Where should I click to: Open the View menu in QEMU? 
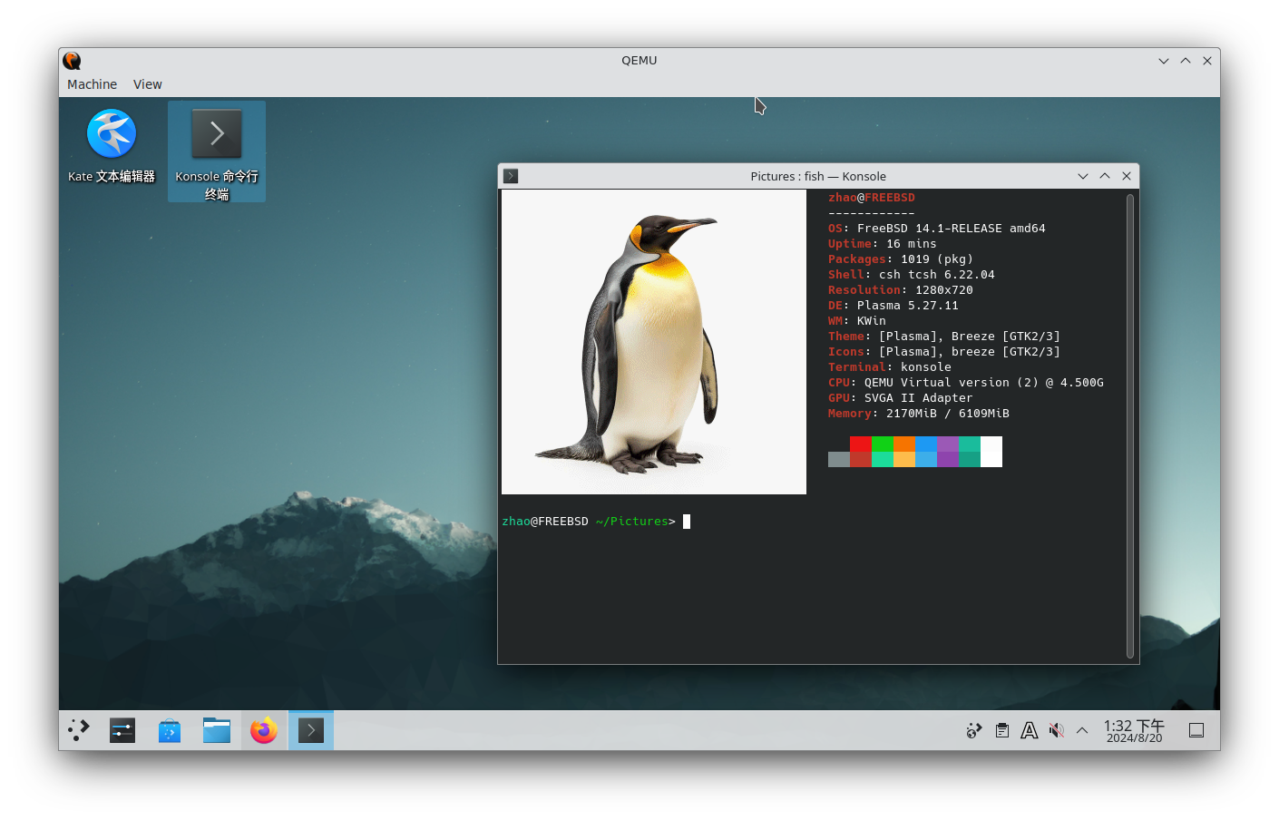147,83
